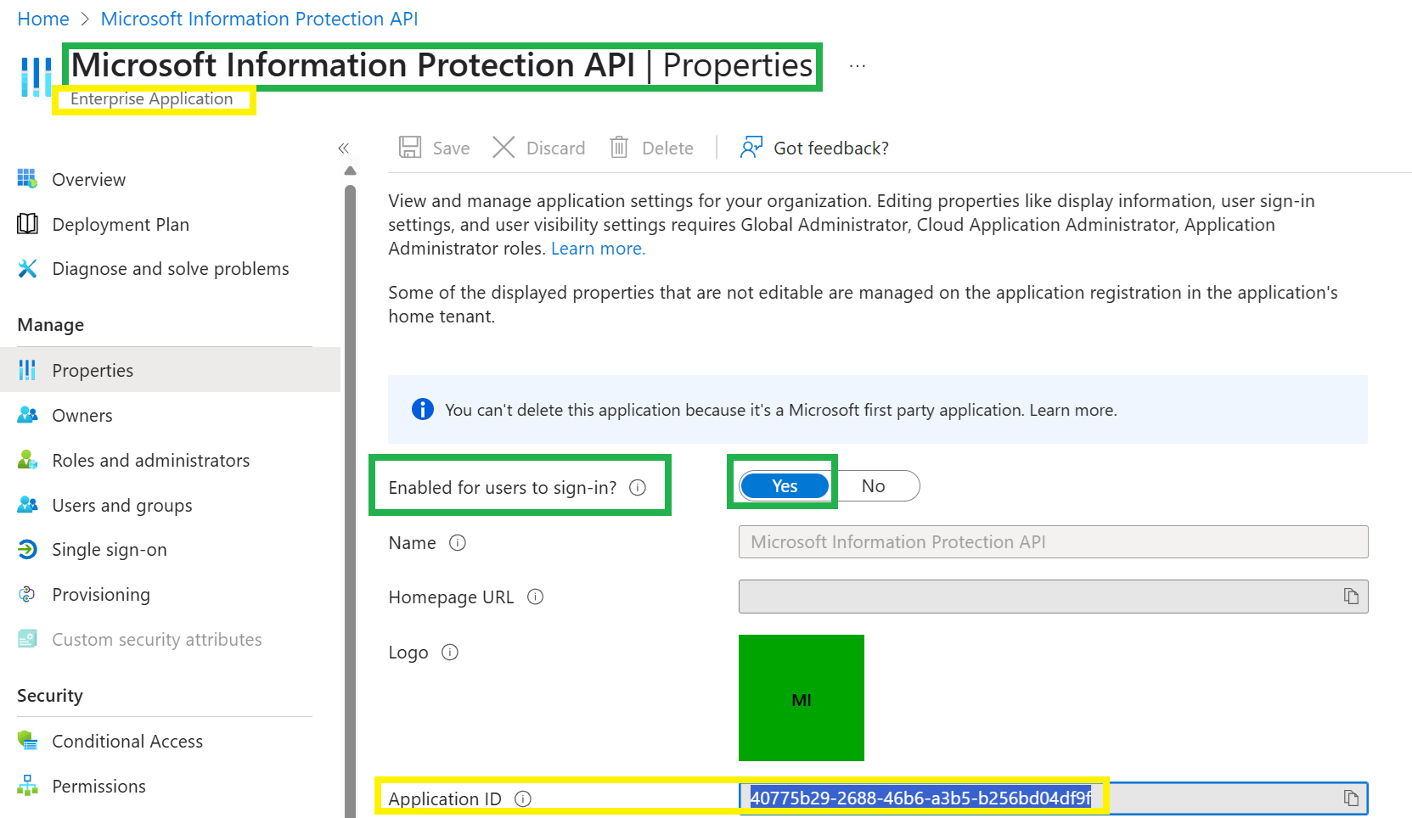1412x818 pixels.
Task: Click the Delete button label
Action: (x=667, y=148)
